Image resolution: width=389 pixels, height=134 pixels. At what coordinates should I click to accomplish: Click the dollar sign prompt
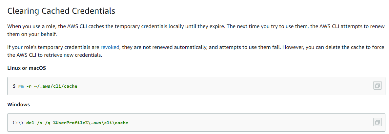(x=14, y=86)
